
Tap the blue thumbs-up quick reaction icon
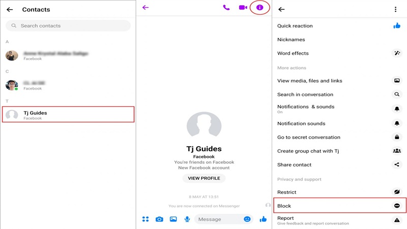pos(397,25)
